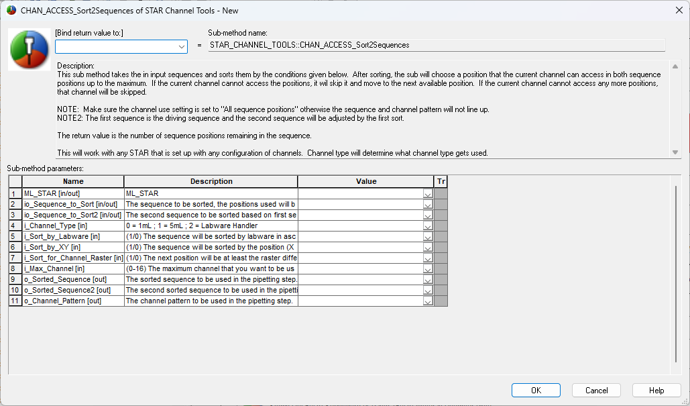Toggle the Tr cell for o_Sorted_Sequence row

(x=441, y=279)
